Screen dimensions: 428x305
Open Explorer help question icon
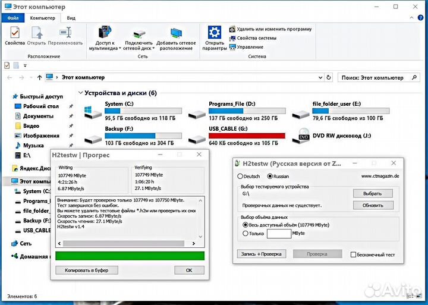421,18
